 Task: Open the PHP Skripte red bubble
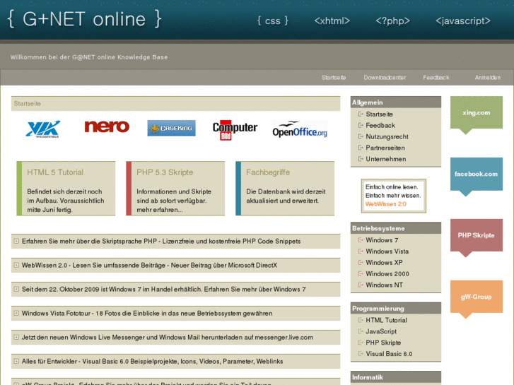pyautogui.click(x=477, y=235)
